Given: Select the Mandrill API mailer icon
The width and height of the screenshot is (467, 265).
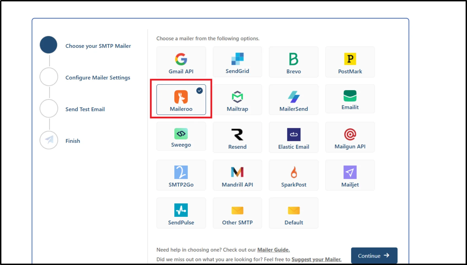Looking at the screenshot, I should pyautogui.click(x=237, y=175).
